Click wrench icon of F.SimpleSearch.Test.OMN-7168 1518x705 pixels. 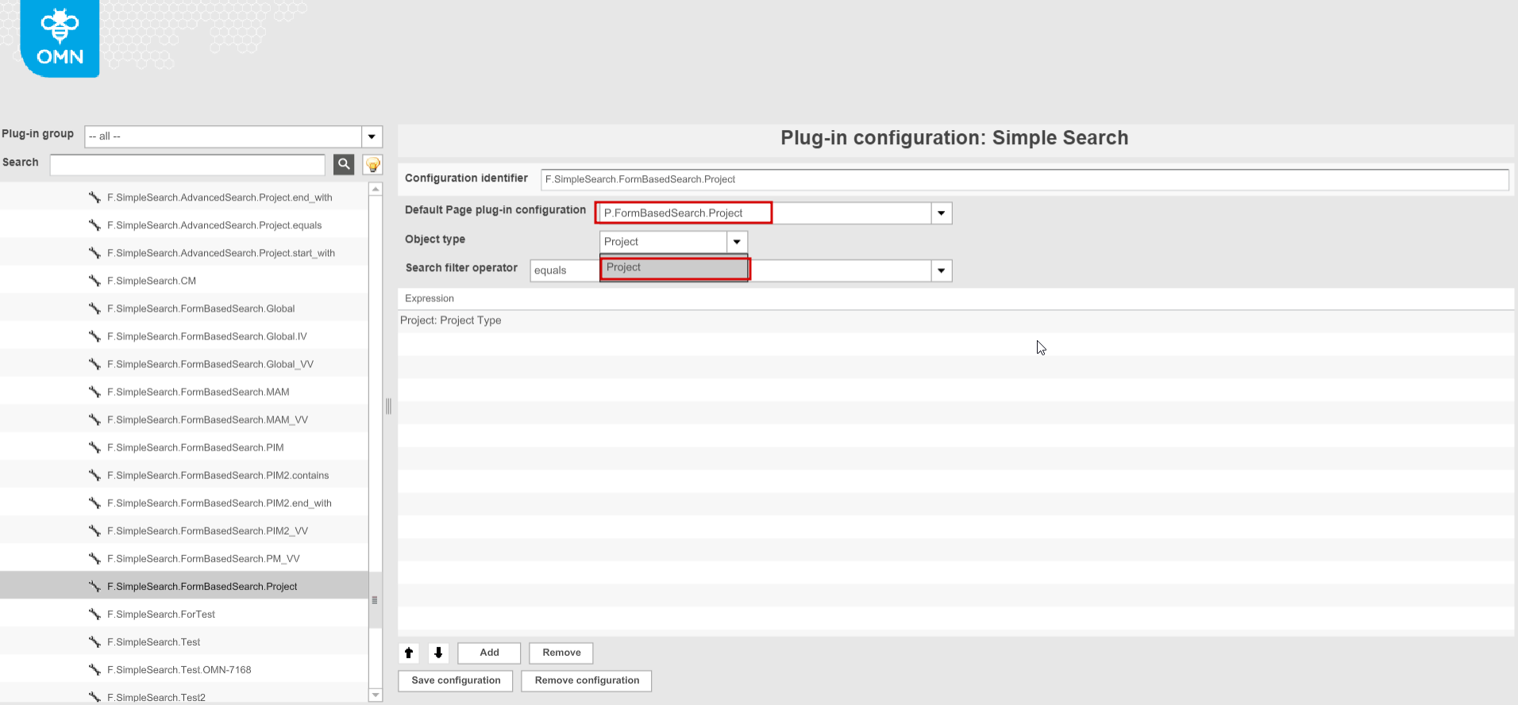click(x=94, y=669)
